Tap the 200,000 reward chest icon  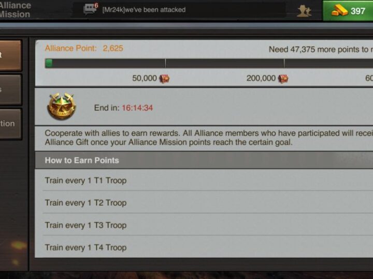(x=283, y=79)
